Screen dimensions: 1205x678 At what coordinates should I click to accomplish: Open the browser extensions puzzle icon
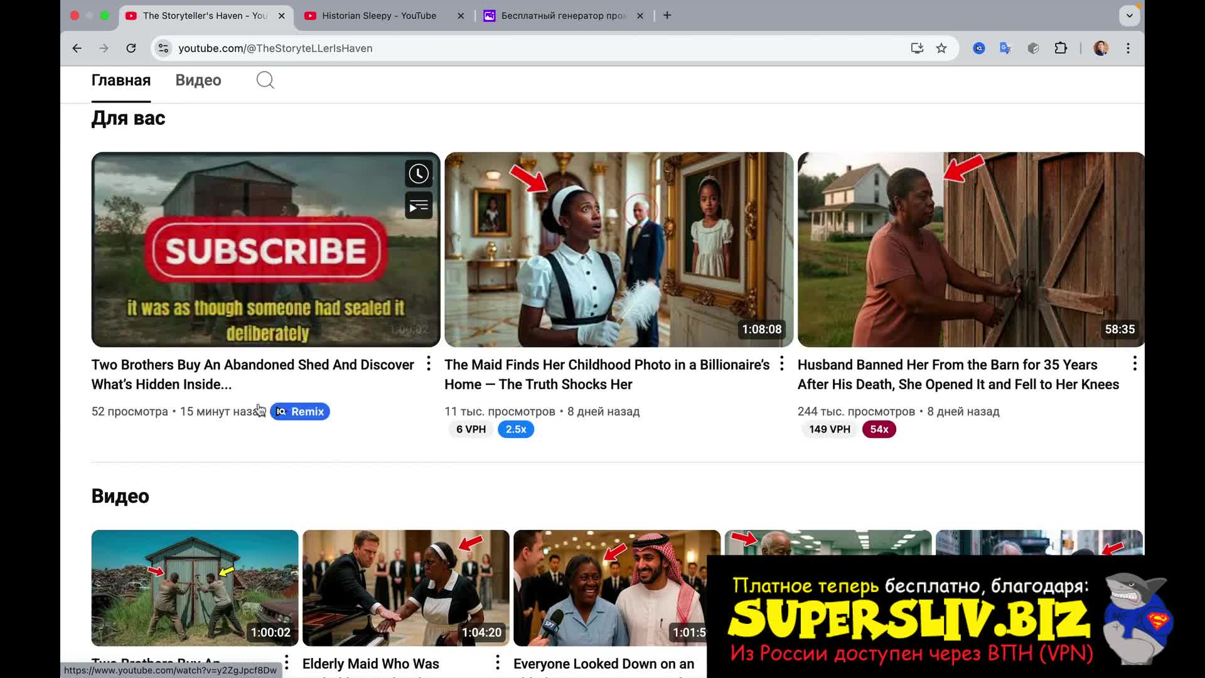pyautogui.click(x=1061, y=48)
